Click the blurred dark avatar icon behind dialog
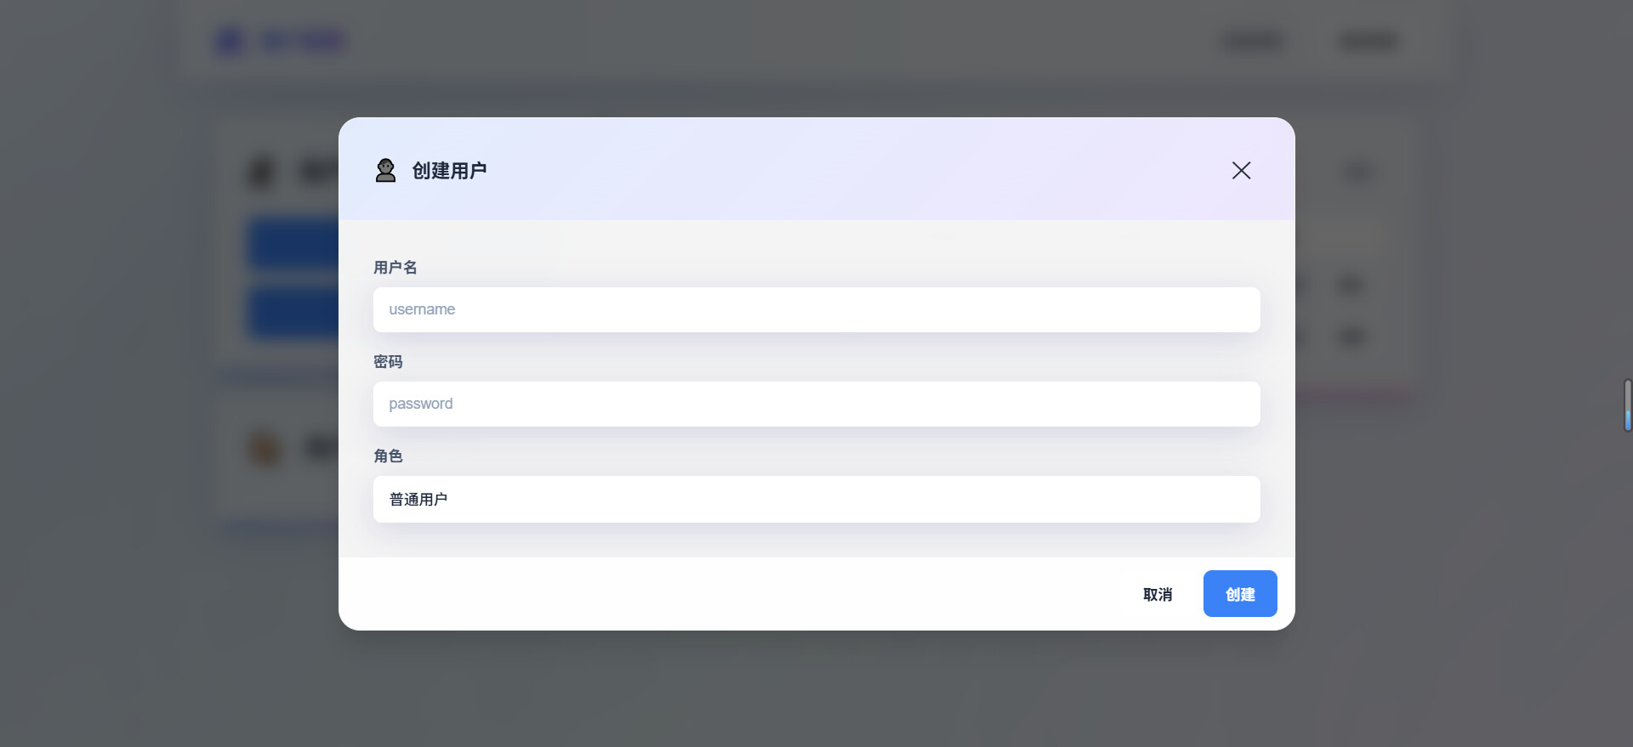1633x747 pixels. [261, 173]
